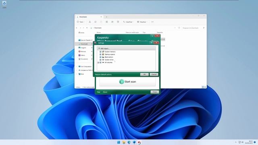The width and height of the screenshot is (258, 145).
Task: Expand Unidade de DVD in sidebar
Action: [x=77, y=70]
